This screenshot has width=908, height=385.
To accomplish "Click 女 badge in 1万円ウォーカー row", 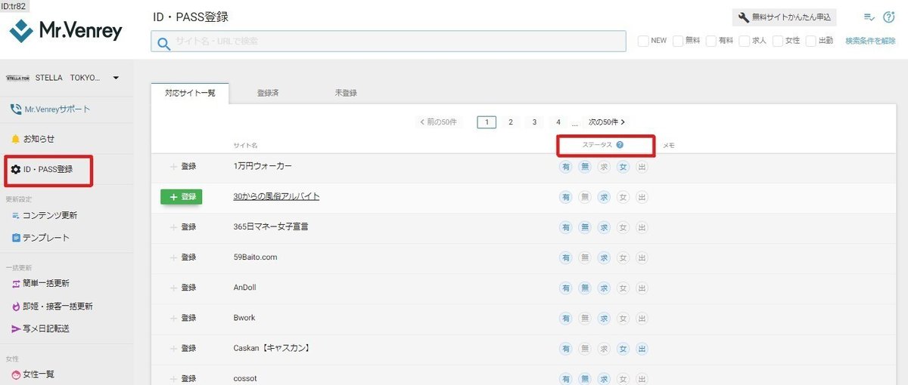I will [623, 167].
